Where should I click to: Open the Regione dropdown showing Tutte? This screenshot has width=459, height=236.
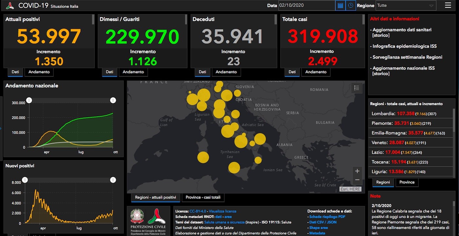[x=406, y=6]
